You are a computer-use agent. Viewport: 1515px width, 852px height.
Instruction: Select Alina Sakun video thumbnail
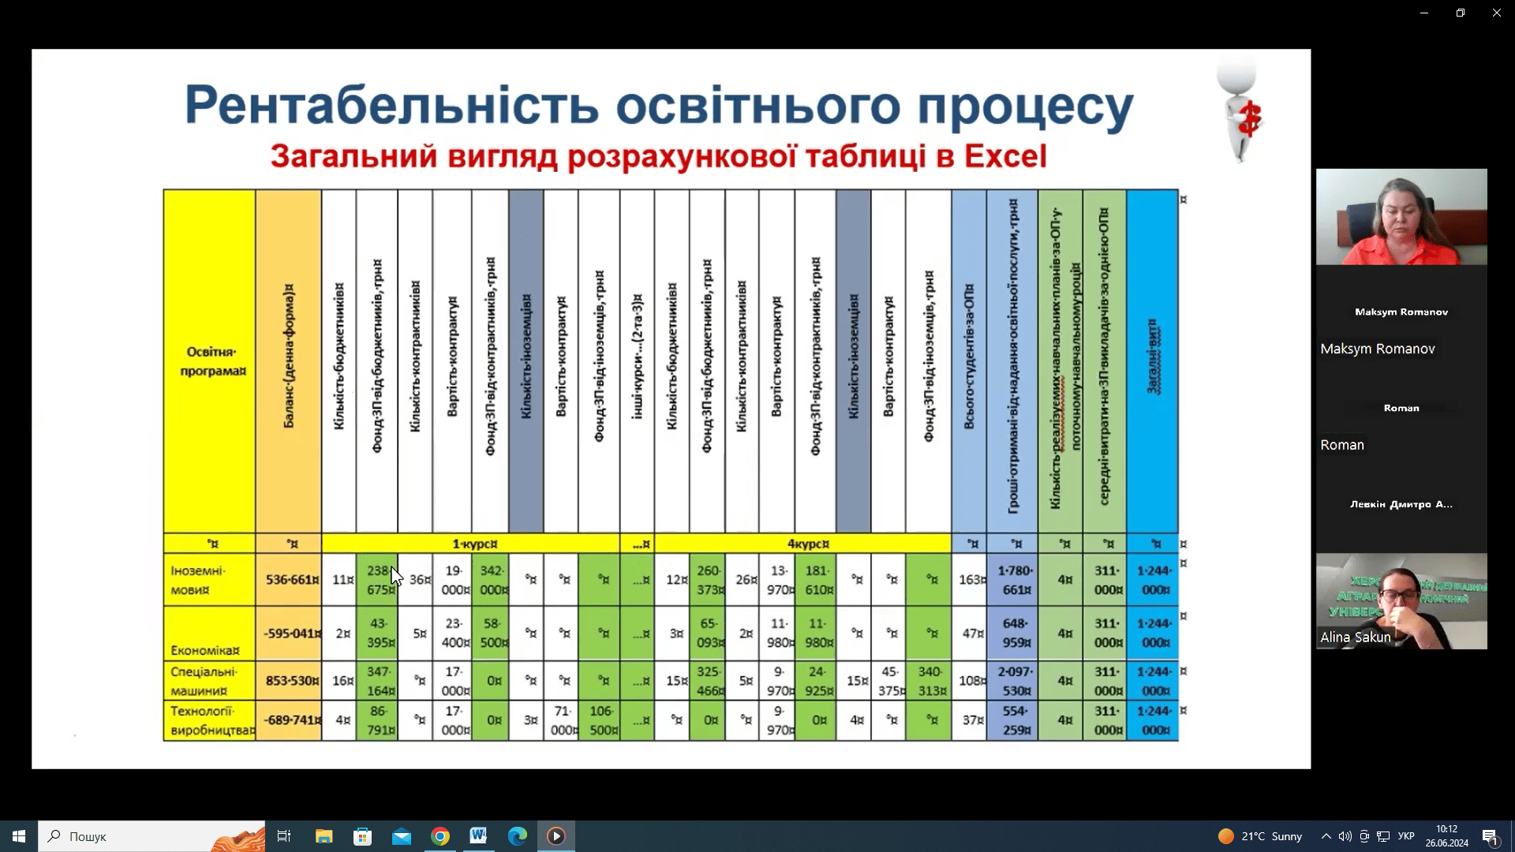[x=1401, y=601]
